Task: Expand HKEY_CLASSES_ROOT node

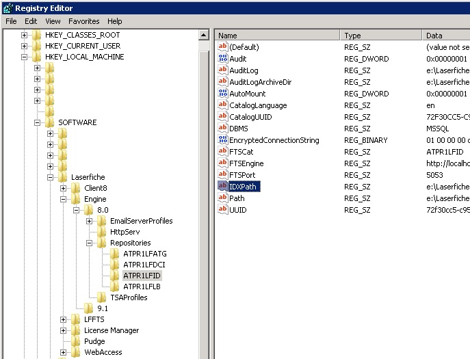Action: tap(24, 35)
